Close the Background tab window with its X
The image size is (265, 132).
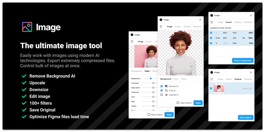[200, 20]
